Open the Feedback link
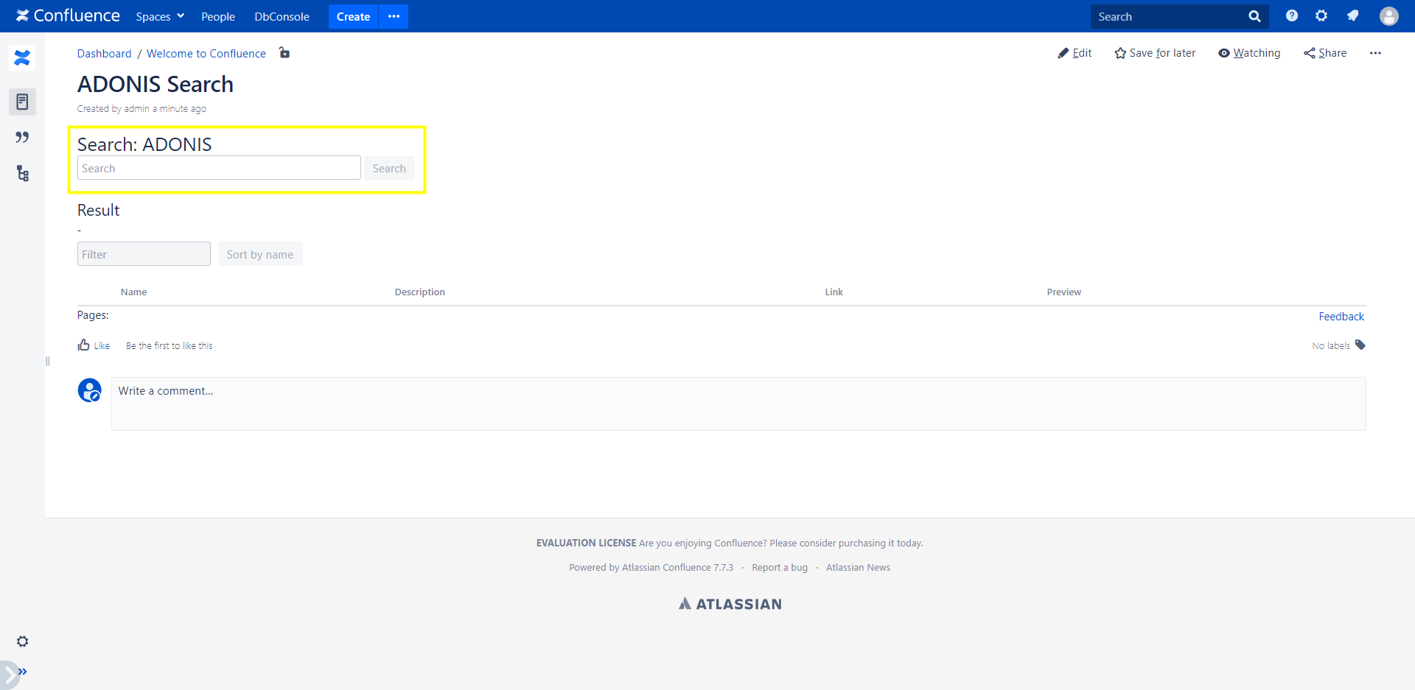This screenshot has width=1415, height=690. click(1341, 317)
